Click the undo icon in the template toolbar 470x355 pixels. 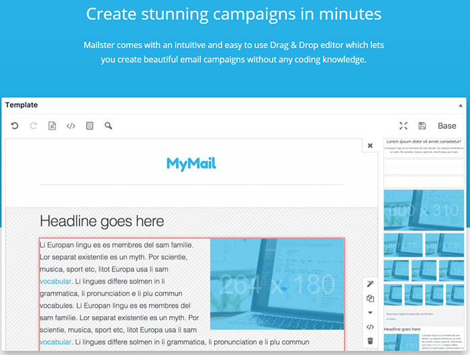pos(15,125)
